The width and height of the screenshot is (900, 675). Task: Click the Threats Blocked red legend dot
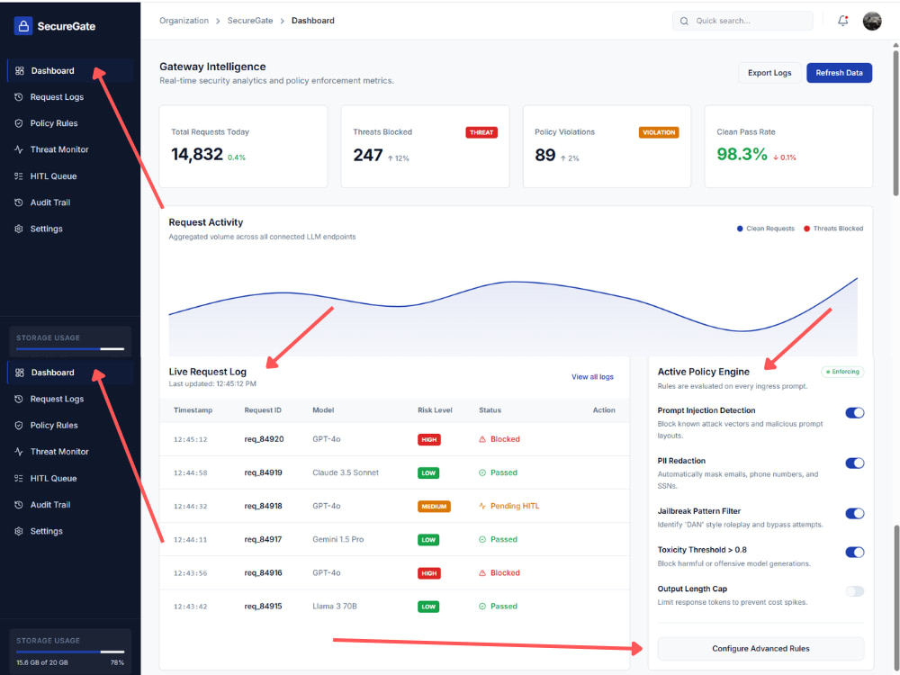pos(806,229)
